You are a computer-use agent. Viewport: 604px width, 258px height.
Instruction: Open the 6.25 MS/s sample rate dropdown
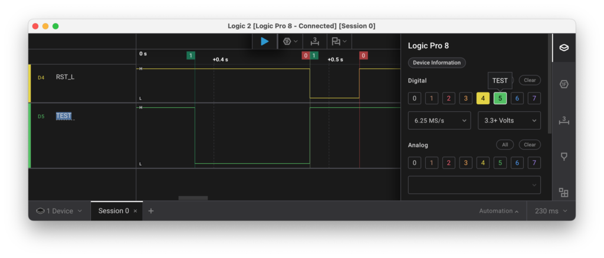pos(439,120)
